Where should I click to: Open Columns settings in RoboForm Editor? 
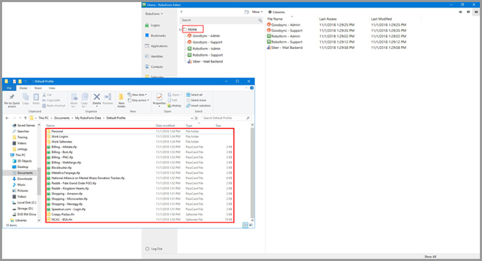tap(277, 12)
